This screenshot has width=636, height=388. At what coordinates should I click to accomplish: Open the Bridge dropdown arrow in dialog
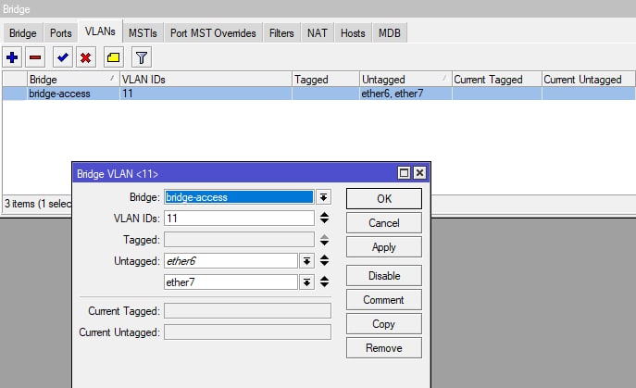(x=323, y=197)
